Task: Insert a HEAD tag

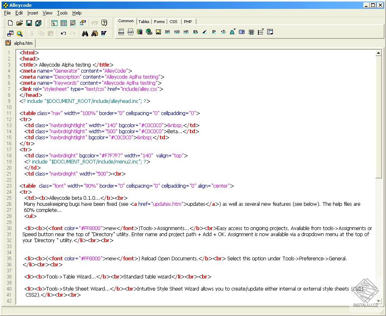Action: click(x=121, y=31)
